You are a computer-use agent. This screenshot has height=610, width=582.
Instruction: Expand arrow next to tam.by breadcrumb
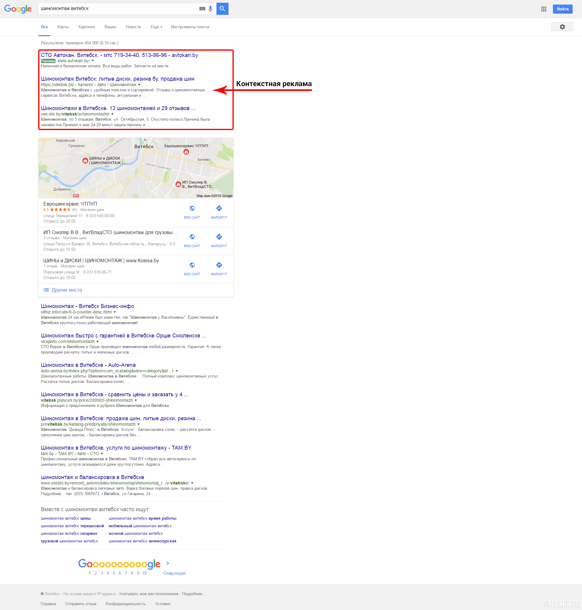click(102, 454)
